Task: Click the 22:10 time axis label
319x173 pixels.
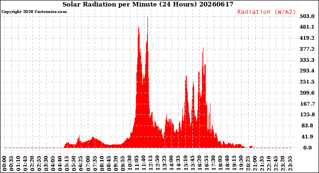Action: (269, 164)
